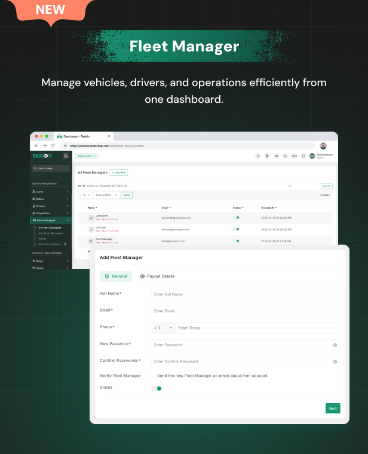Image resolution: width=368 pixels, height=454 pixels.
Task: Open notifications bell icon
Action: point(303,156)
